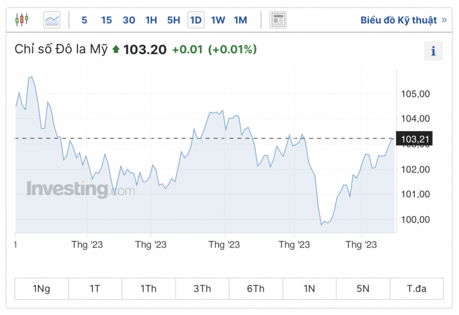The height and width of the screenshot is (315, 459).
Task: Set the range to 1Ng
Action: click(x=41, y=289)
